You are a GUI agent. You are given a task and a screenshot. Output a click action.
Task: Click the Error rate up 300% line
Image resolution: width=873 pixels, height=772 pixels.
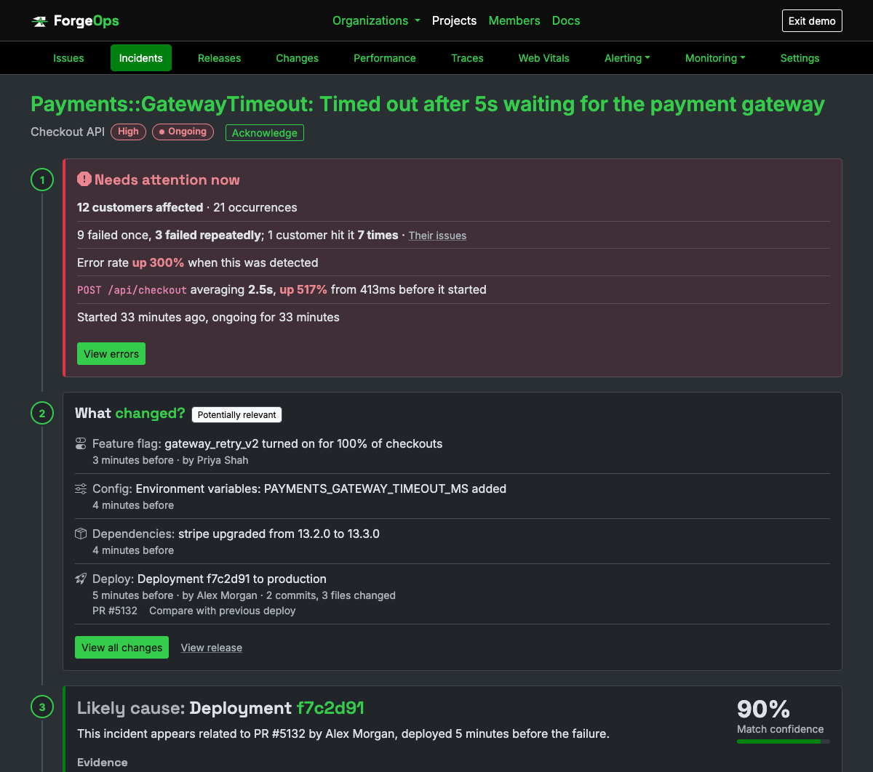point(198,262)
